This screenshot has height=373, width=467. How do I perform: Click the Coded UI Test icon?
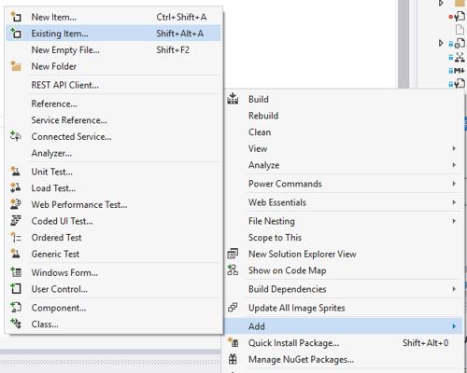16,221
